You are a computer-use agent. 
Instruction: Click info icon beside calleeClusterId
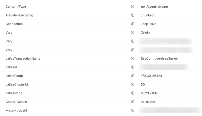coord(133,84)
